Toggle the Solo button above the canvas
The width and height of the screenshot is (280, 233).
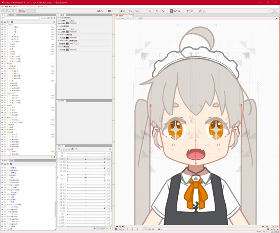[x=140, y=19]
